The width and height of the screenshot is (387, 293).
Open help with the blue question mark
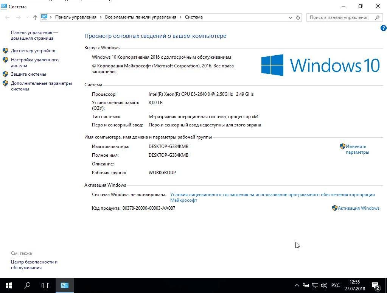pyautogui.click(x=383, y=28)
